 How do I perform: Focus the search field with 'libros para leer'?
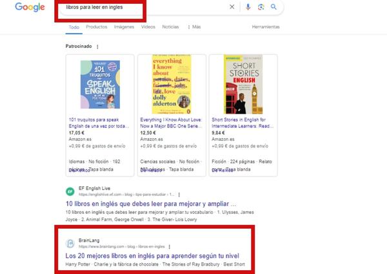pos(129,8)
